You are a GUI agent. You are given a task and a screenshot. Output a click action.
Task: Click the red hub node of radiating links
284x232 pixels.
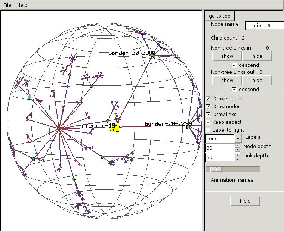coord(59,129)
